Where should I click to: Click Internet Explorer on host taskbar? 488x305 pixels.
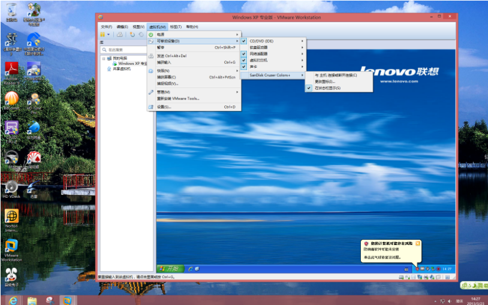pos(13,301)
